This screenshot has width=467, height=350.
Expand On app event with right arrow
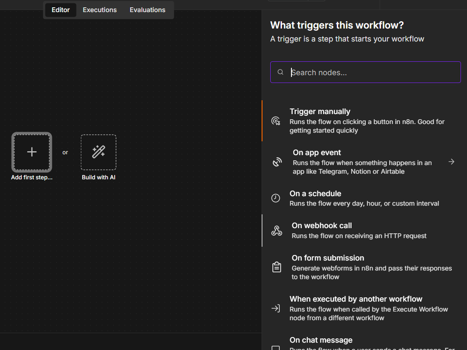point(451,162)
